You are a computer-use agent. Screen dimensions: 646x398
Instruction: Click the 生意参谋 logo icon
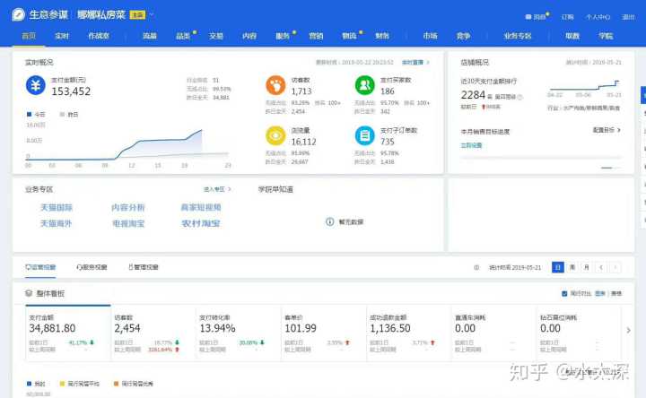click(x=19, y=14)
